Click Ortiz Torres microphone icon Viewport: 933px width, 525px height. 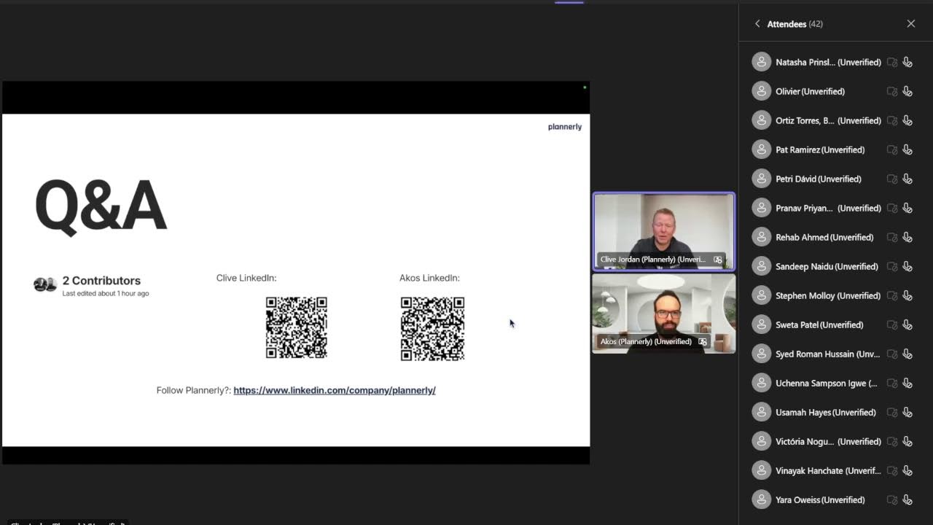click(x=907, y=120)
